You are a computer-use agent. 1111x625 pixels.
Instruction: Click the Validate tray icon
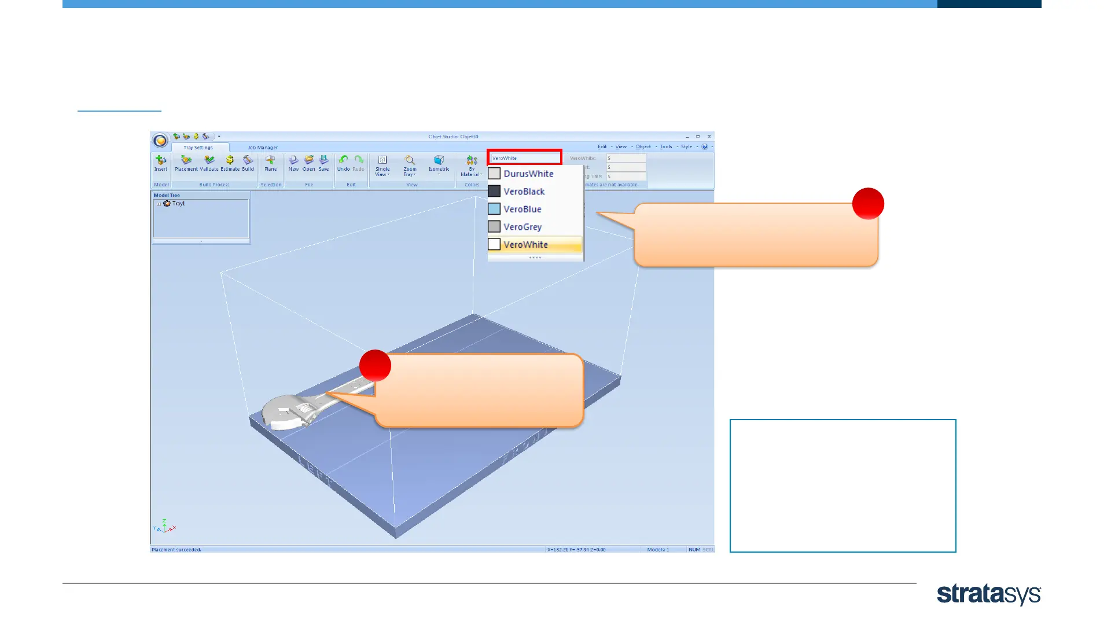209,163
